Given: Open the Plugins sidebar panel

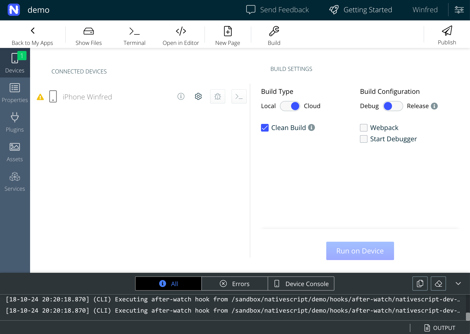Looking at the screenshot, I should click(x=15, y=122).
